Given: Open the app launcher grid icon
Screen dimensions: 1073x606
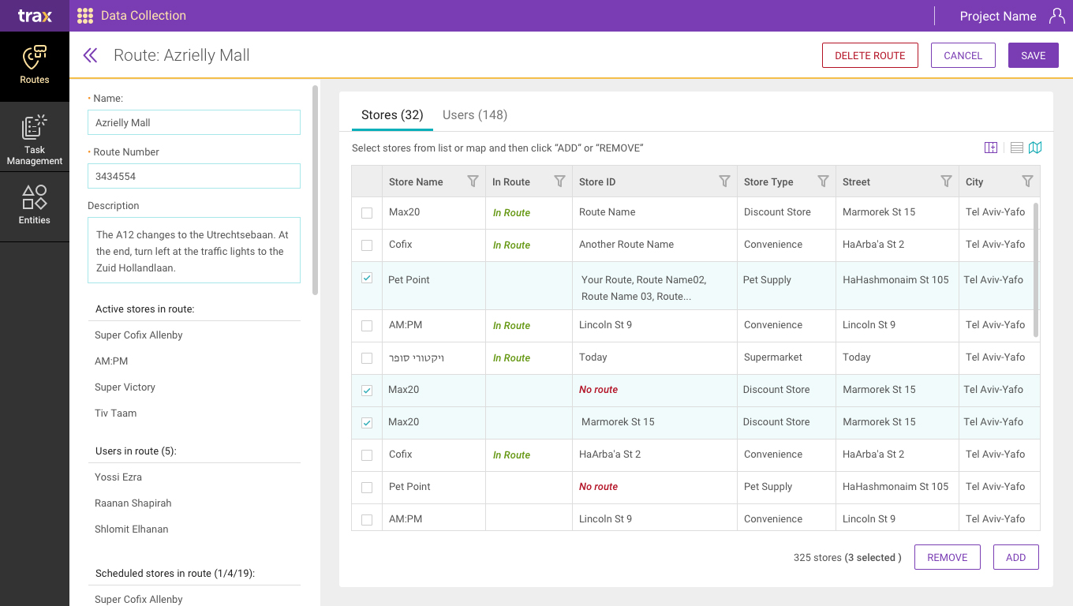Looking at the screenshot, I should (x=85, y=16).
